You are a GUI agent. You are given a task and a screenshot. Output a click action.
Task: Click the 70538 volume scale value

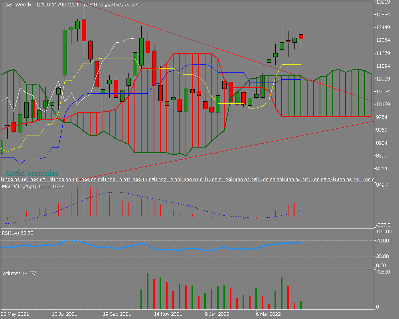pos(383,272)
